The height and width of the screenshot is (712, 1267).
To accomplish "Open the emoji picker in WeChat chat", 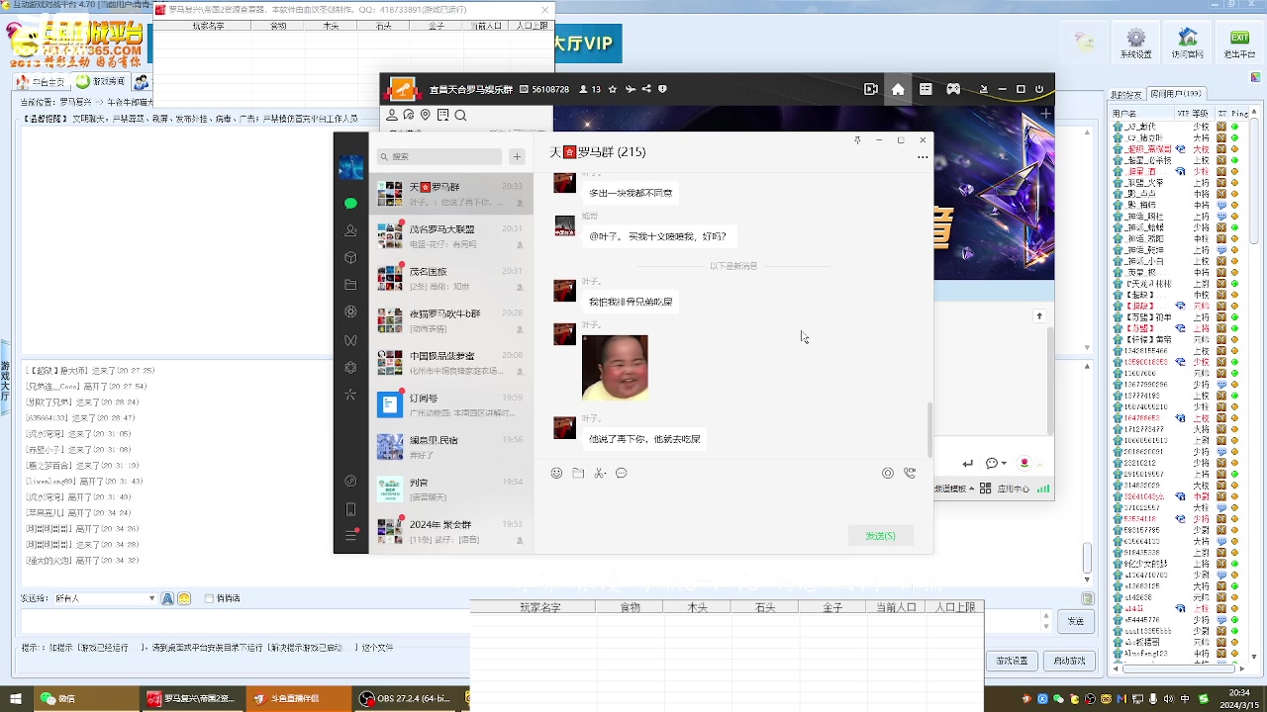I will click(556, 474).
